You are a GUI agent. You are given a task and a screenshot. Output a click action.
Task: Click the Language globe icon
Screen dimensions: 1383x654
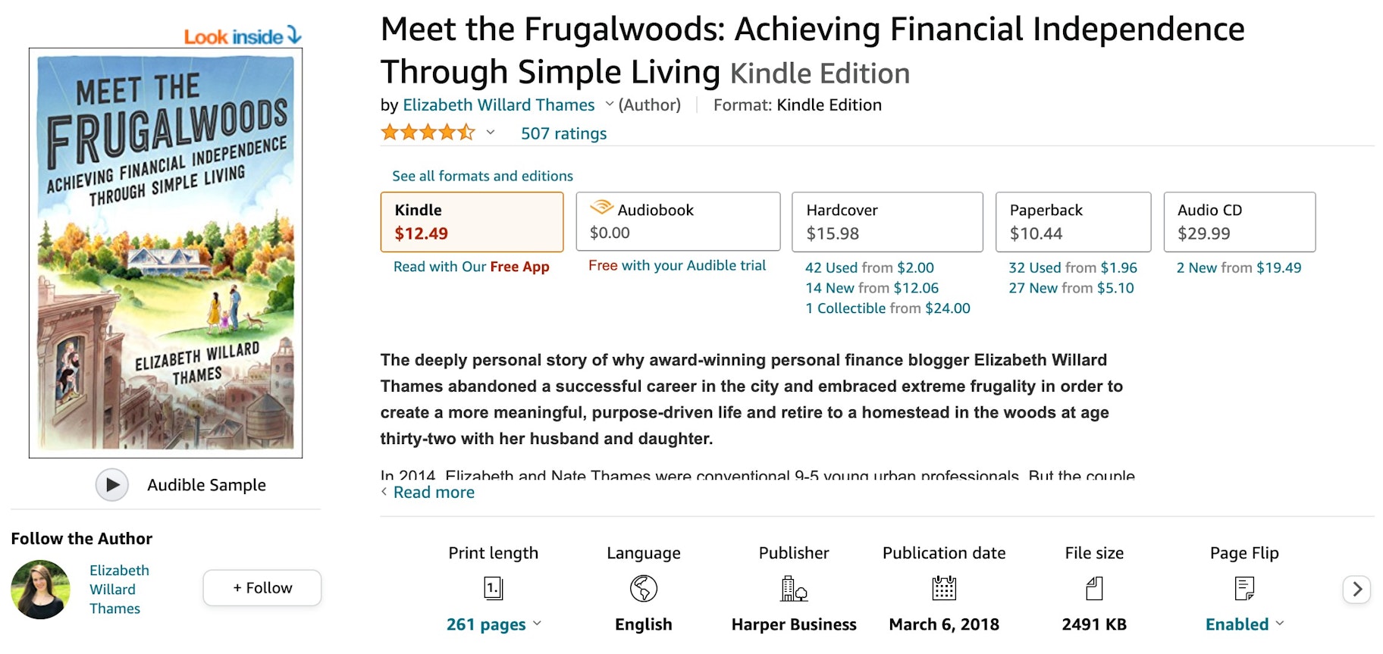tap(643, 588)
